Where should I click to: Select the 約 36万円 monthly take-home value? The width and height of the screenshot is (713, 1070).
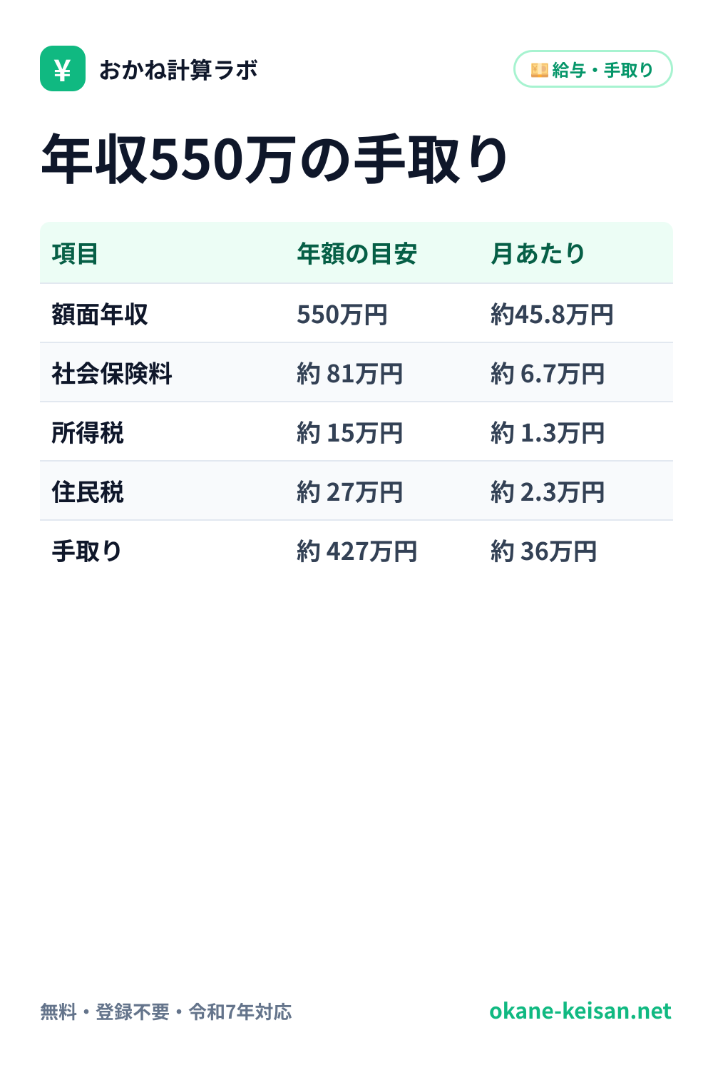(544, 551)
